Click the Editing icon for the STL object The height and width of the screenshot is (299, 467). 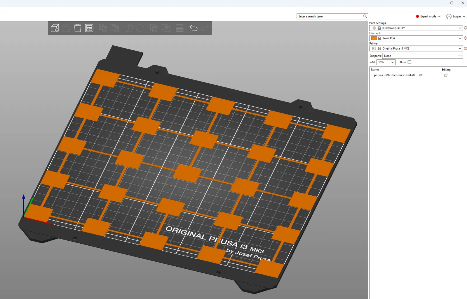point(446,75)
